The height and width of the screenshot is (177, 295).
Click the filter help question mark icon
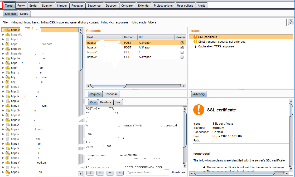(x=291, y=22)
